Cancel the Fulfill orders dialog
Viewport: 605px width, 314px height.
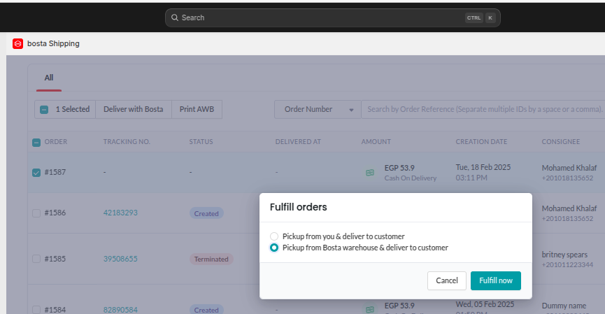(447, 280)
